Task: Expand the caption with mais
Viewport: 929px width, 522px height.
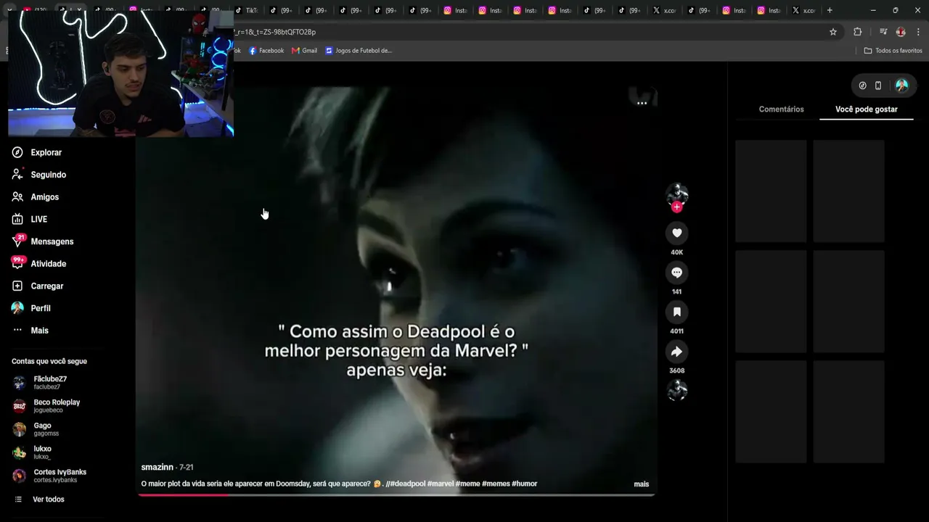Action: pos(642,484)
